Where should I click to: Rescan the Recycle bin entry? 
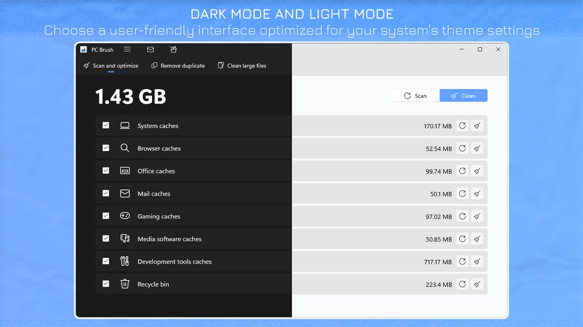click(462, 284)
